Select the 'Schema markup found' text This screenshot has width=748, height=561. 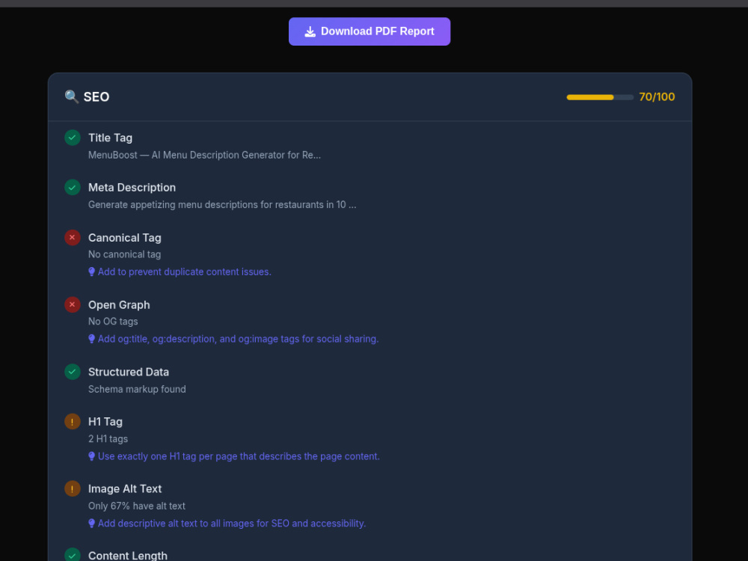137,389
